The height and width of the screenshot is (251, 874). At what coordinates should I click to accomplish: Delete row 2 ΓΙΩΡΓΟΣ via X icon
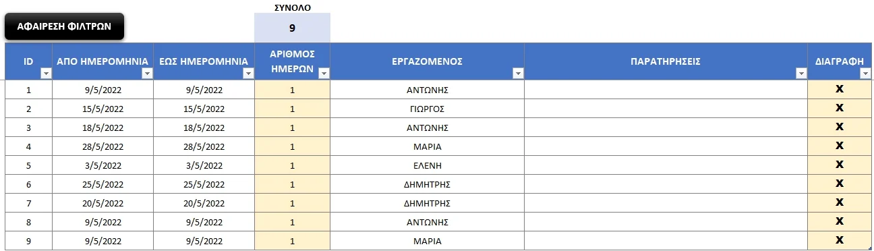[x=840, y=107]
